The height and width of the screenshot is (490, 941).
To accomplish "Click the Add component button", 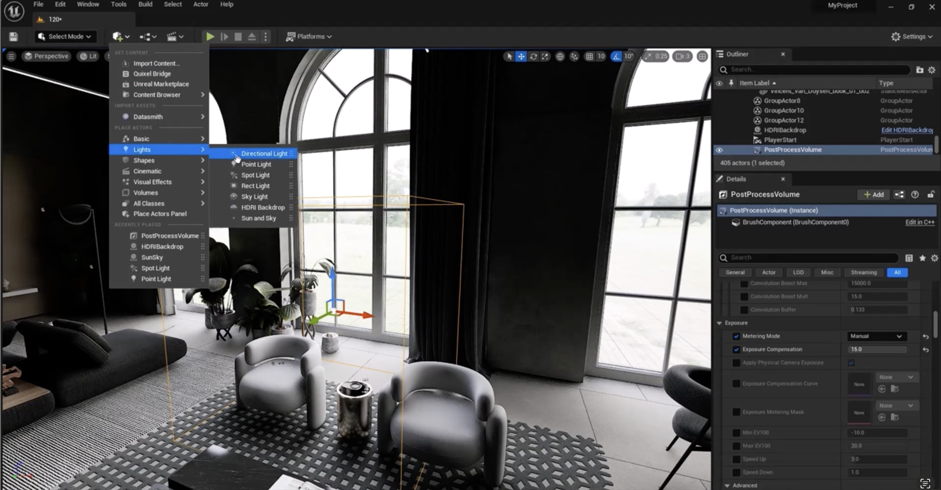I will pyautogui.click(x=874, y=194).
